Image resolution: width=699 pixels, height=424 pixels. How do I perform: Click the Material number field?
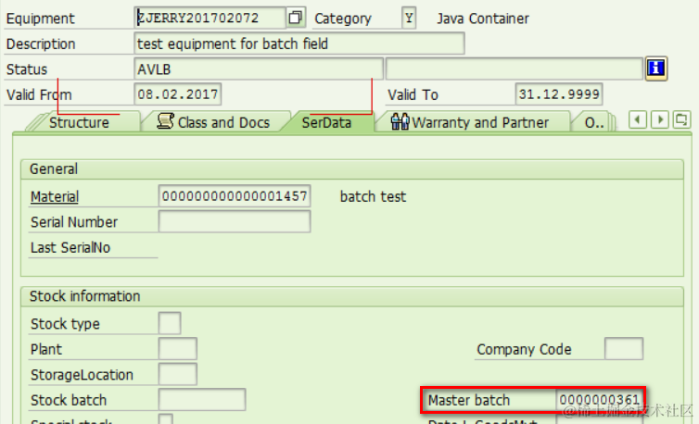tap(235, 196)
